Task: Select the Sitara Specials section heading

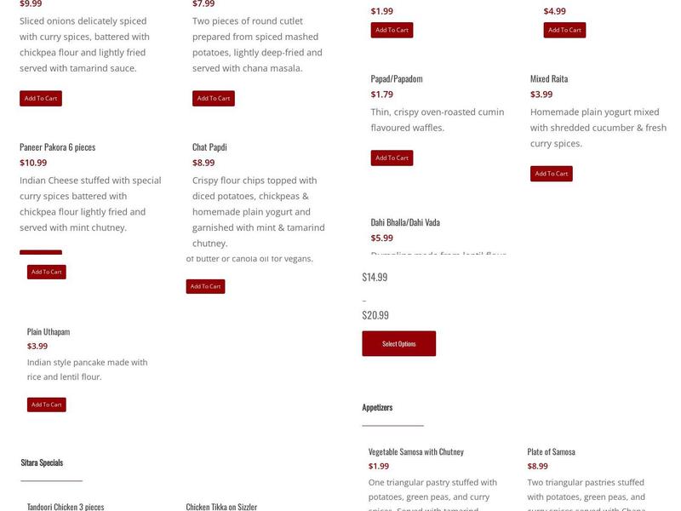Action: 40,462
